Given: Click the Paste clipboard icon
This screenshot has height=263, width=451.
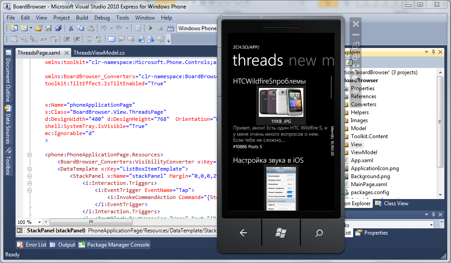Looking at the screenshot, I should point(91,28).
